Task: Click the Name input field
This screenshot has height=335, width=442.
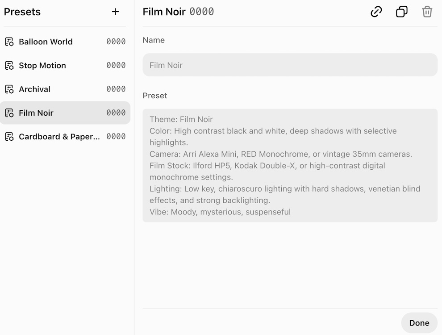Action: pyautogui.click(x=290, y=65)
